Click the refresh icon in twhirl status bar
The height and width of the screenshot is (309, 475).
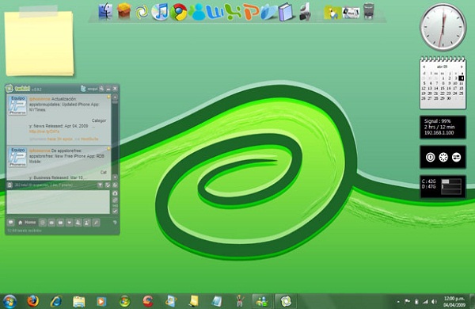115,185
